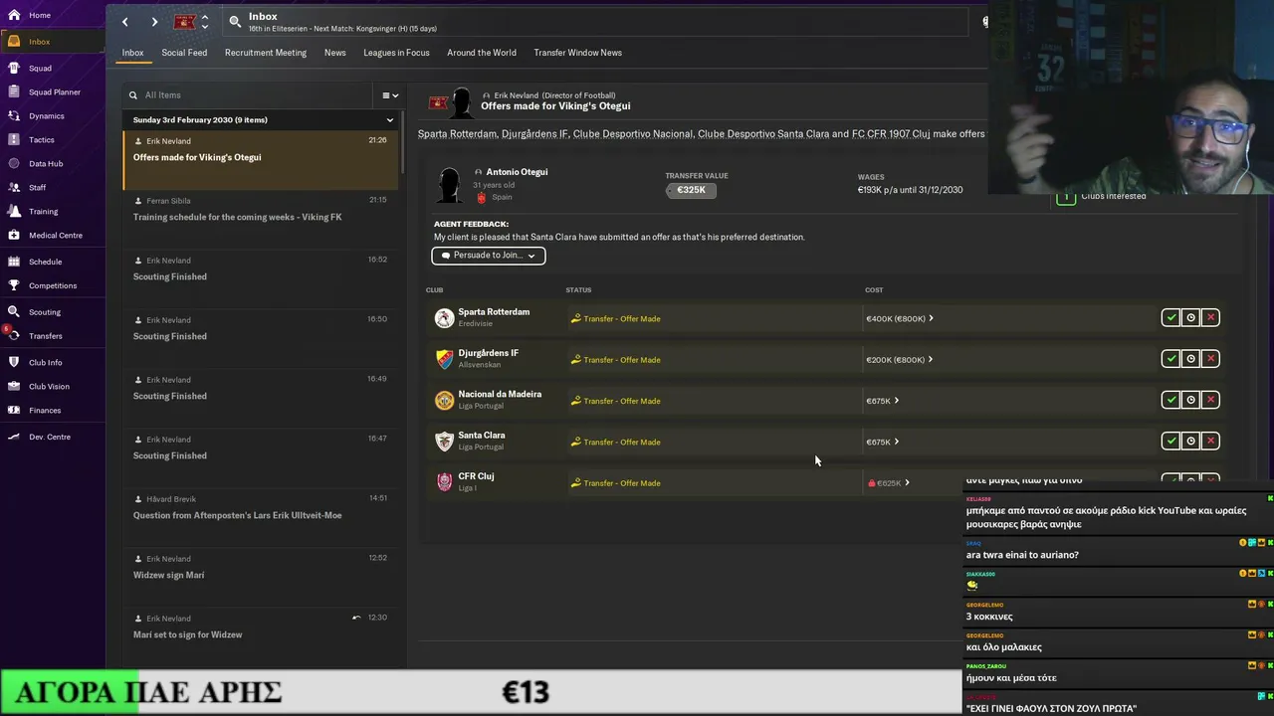Switch to the News tab
The height and width of the screenshot is (716, 1274).
tap(335, 53)
